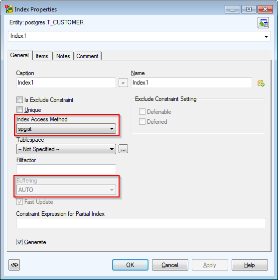Click the entity navigation icon top right
The width and height of the screenshot is (278, 280).
click(264, 23)
